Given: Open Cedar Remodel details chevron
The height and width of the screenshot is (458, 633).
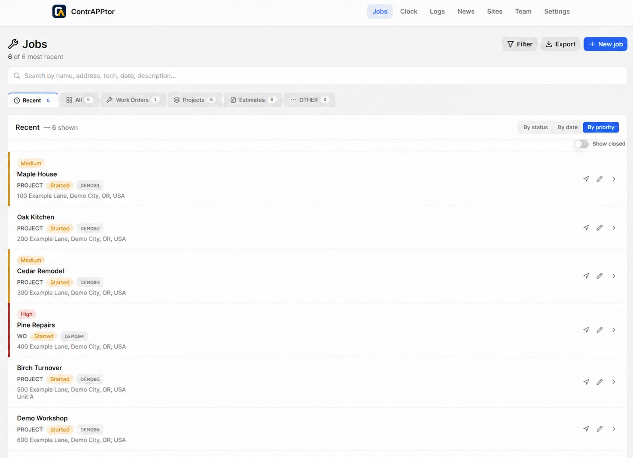Looking at the screenshot, I should click(614, 276).
